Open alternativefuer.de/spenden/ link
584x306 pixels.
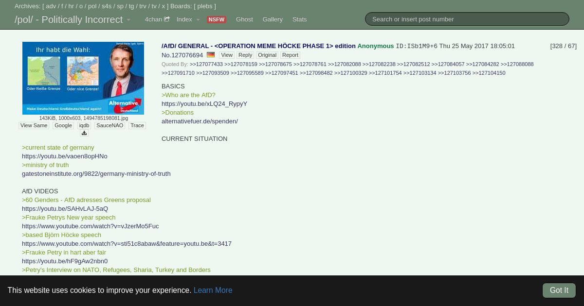coord(200,121)
